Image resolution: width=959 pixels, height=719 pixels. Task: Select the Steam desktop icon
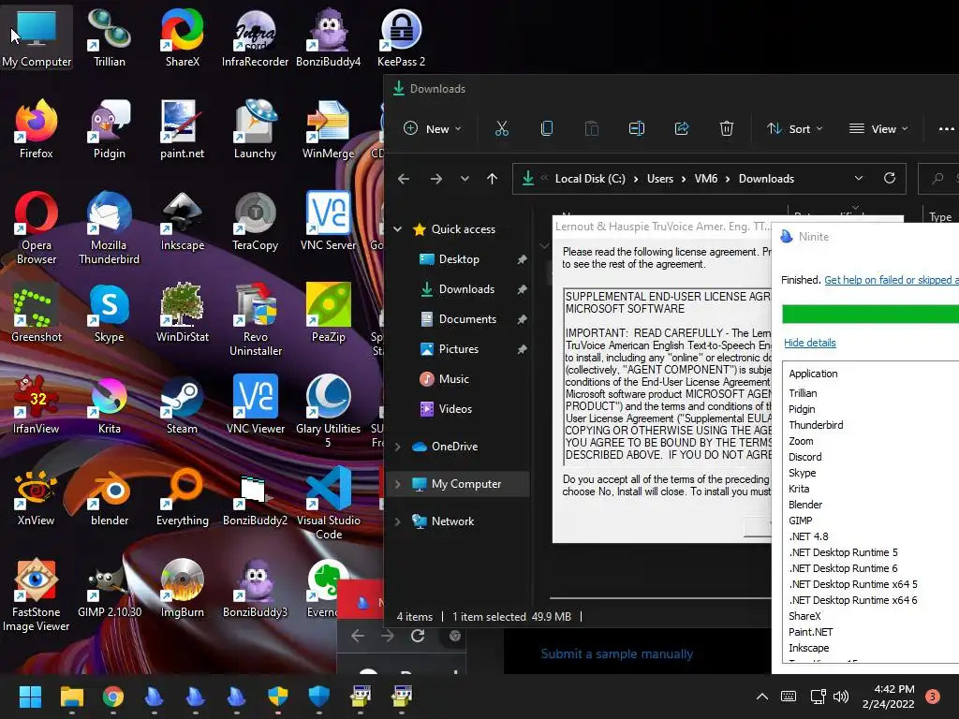pos(183,404)
